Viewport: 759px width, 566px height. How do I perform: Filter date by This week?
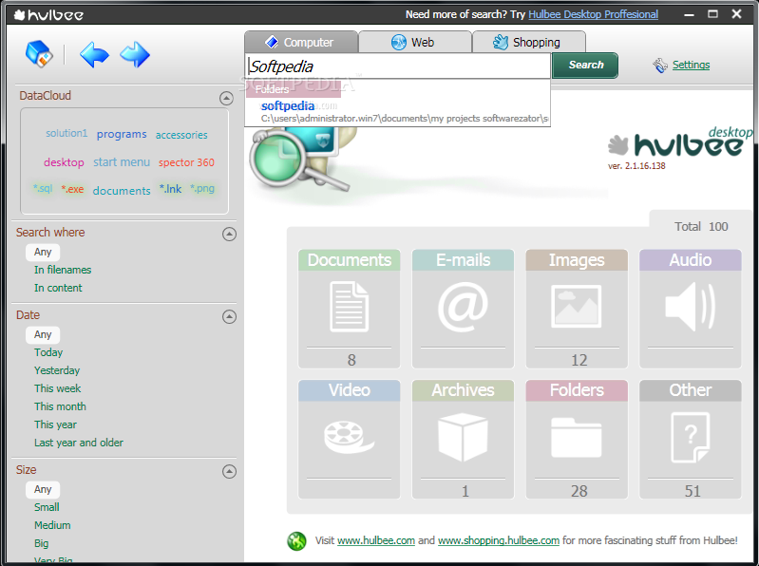[57, 388]
